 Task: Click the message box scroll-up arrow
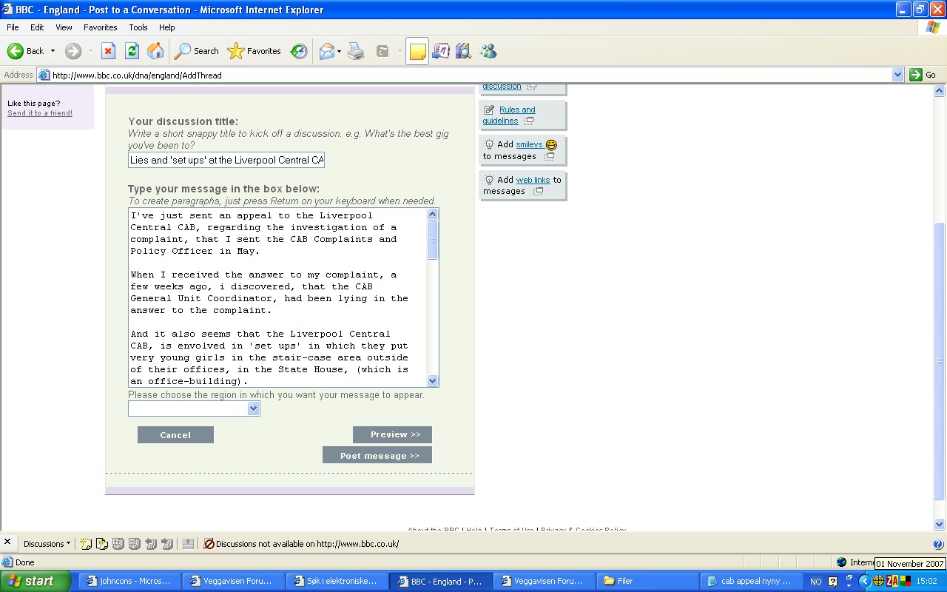pos(433,214)
